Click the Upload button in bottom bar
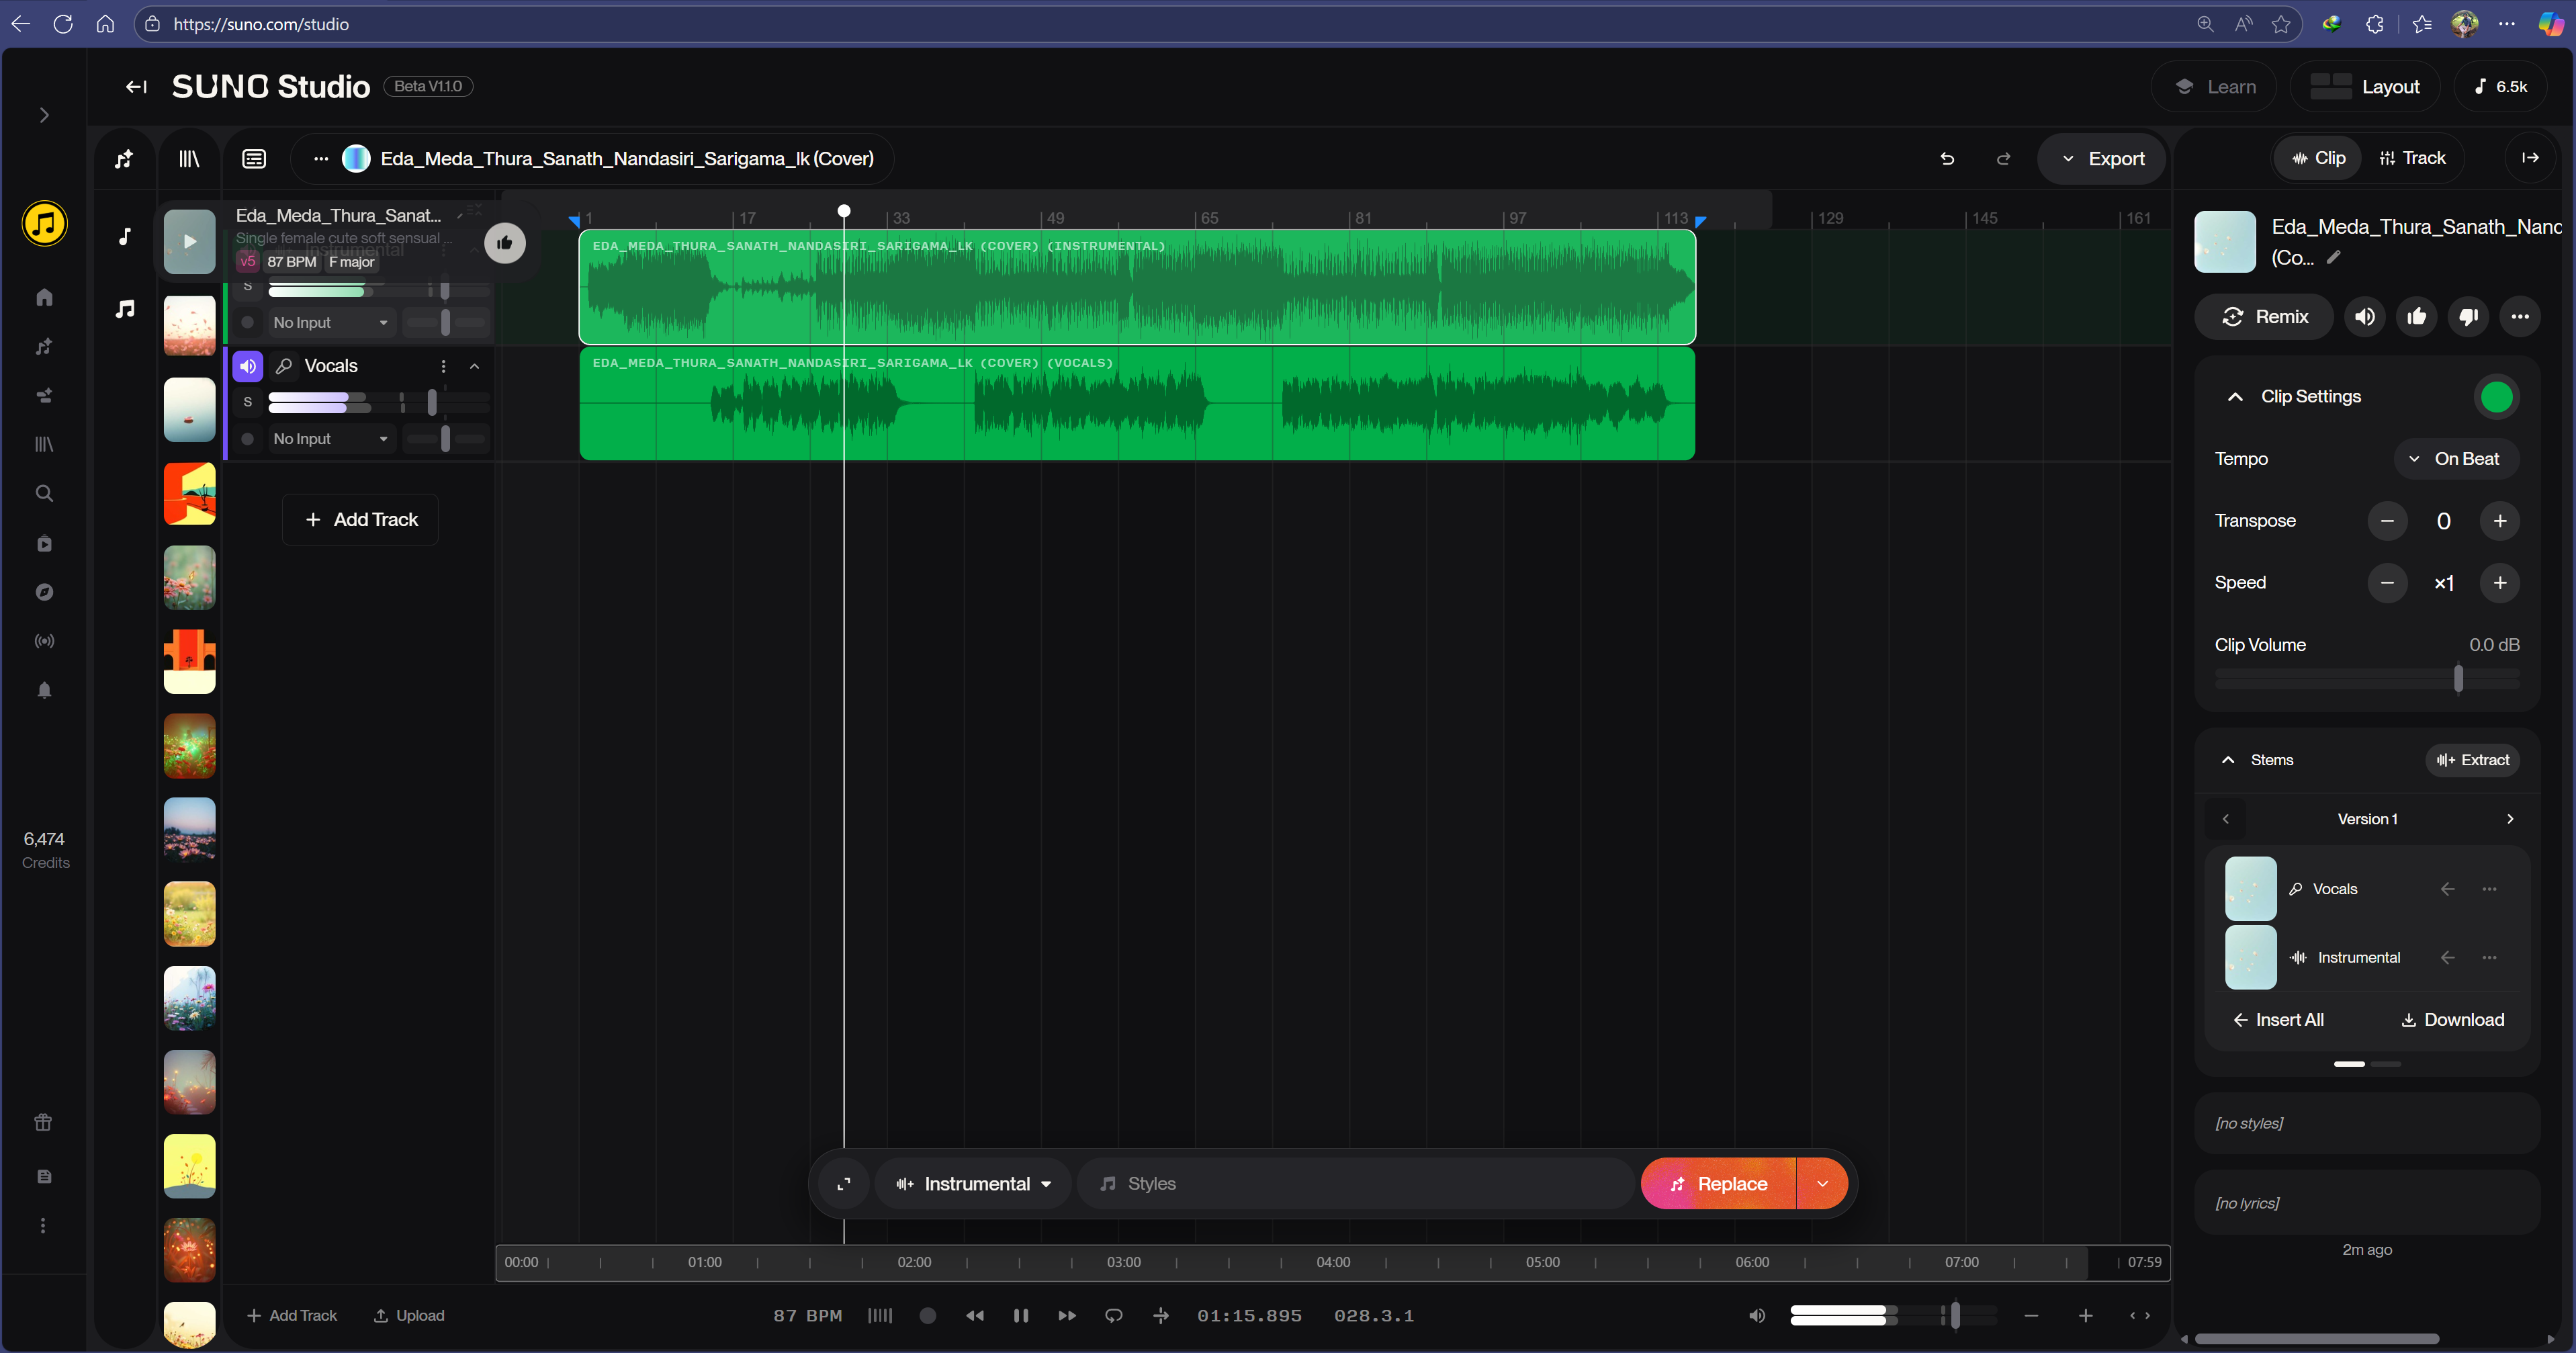 pos(409,1316)
